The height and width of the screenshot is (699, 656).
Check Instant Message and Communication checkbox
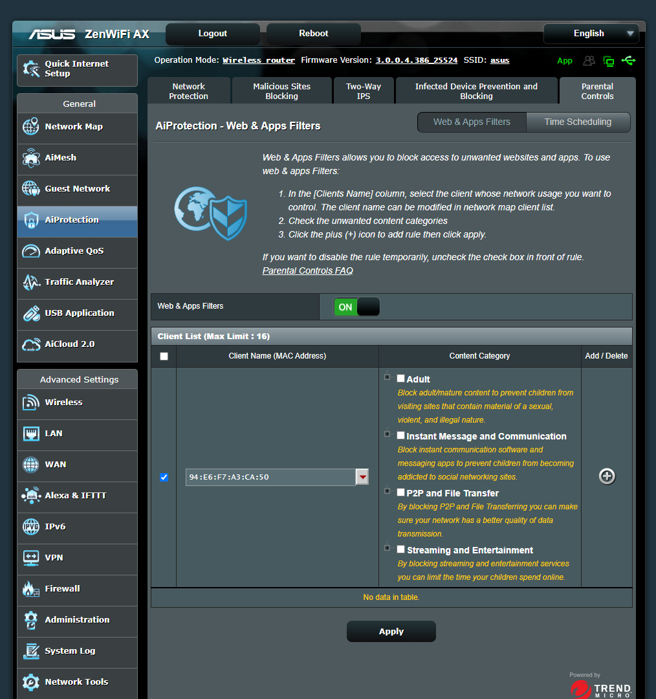pyautogui.click(x=400, y=436)
